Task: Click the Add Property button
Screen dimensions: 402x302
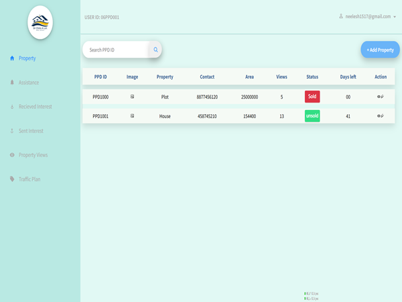Action: point(380,50)
